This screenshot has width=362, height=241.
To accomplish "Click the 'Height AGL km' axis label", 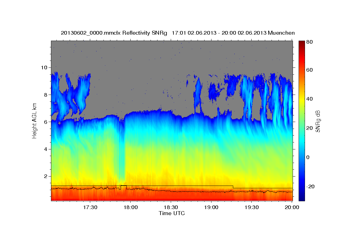I will [35, 121].
